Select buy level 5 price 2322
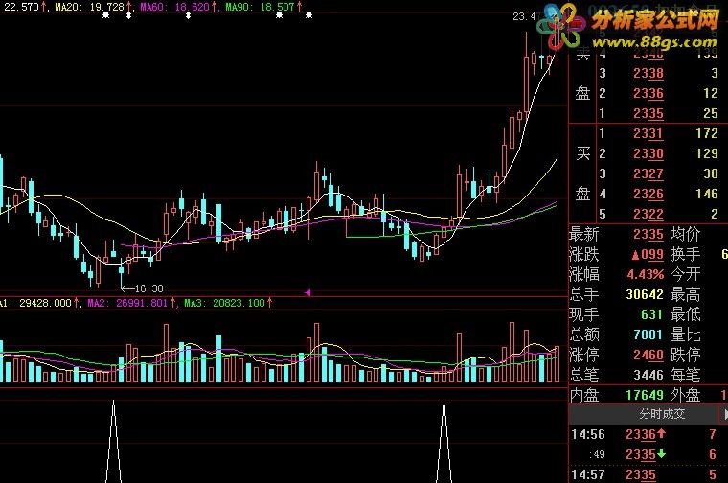Image resolution: width=728 pixels, height=483 pixels. [648, 214]
